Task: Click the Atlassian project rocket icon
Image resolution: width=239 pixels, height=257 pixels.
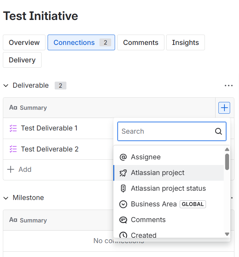Action: pyautogui.click(x=123, y=173)
